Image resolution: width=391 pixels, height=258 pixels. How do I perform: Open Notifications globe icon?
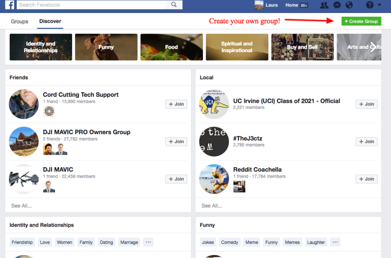[x=349, y=5]
